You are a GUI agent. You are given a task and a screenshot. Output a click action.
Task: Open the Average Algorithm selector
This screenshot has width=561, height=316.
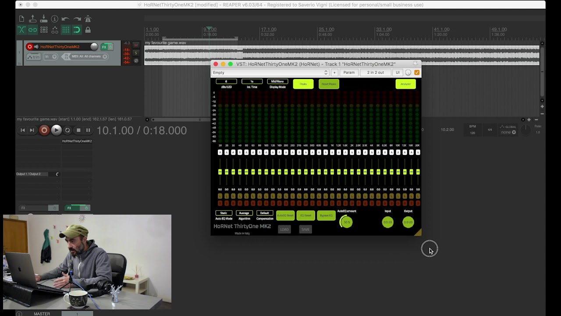click(x=244, y=213)
